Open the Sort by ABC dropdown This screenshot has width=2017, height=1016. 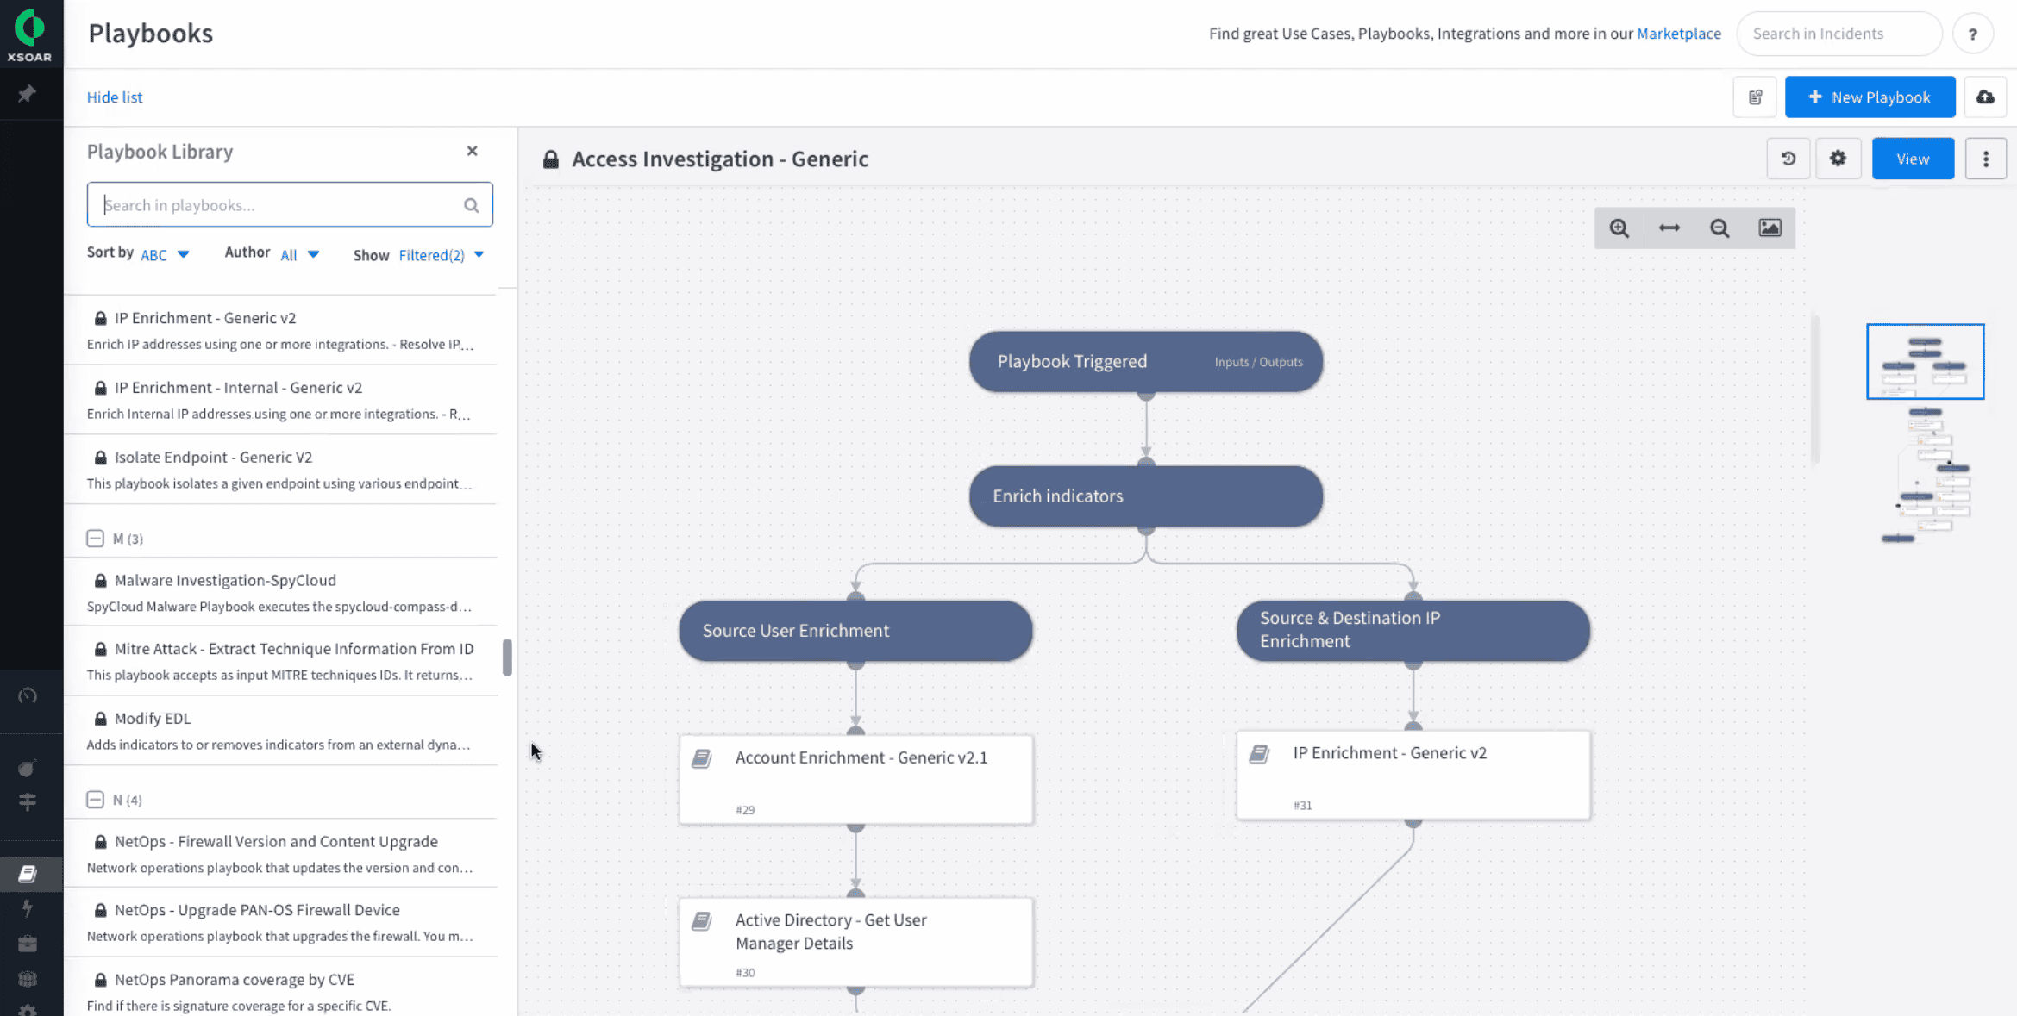pyautogui.click(x=165, y=255)
